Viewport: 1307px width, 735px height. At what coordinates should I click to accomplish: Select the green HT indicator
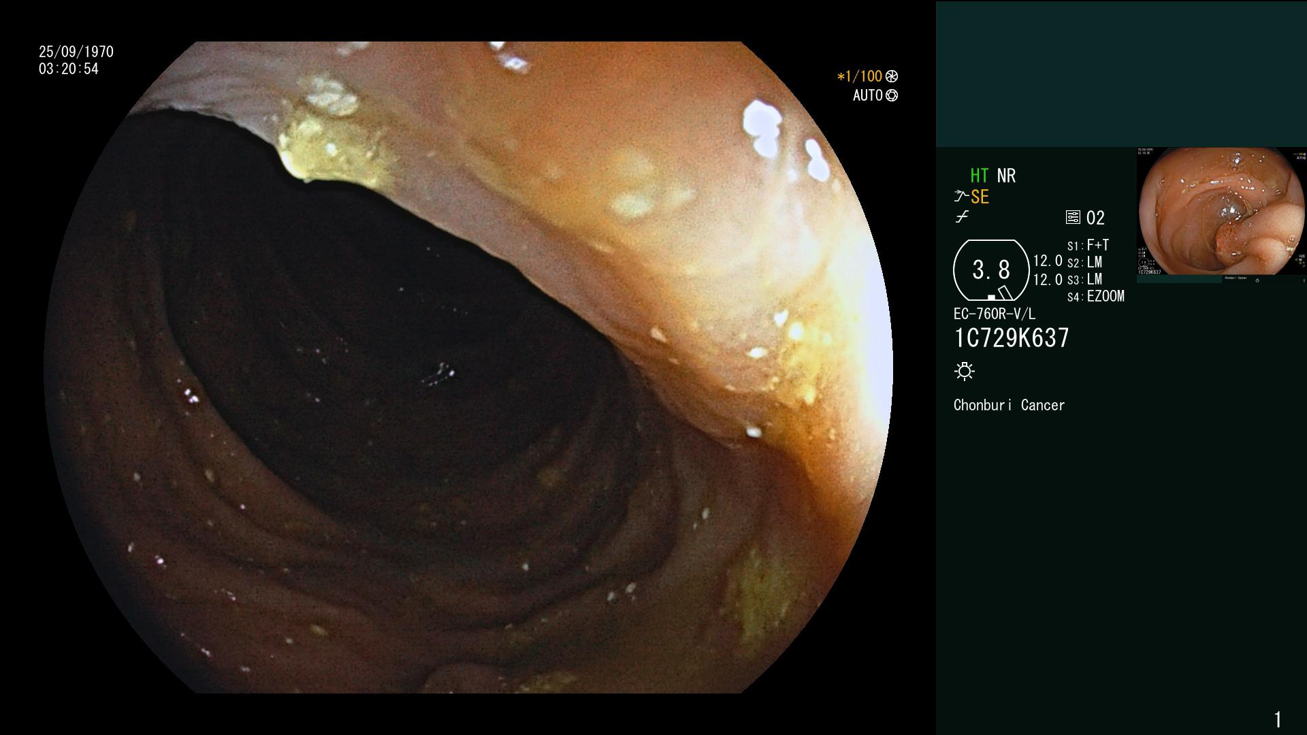980,176
